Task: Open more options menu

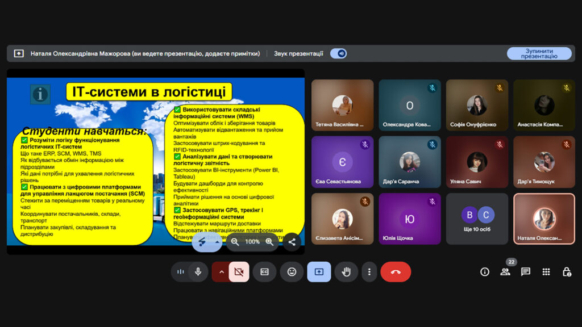Action: click(x=369, y=272)
